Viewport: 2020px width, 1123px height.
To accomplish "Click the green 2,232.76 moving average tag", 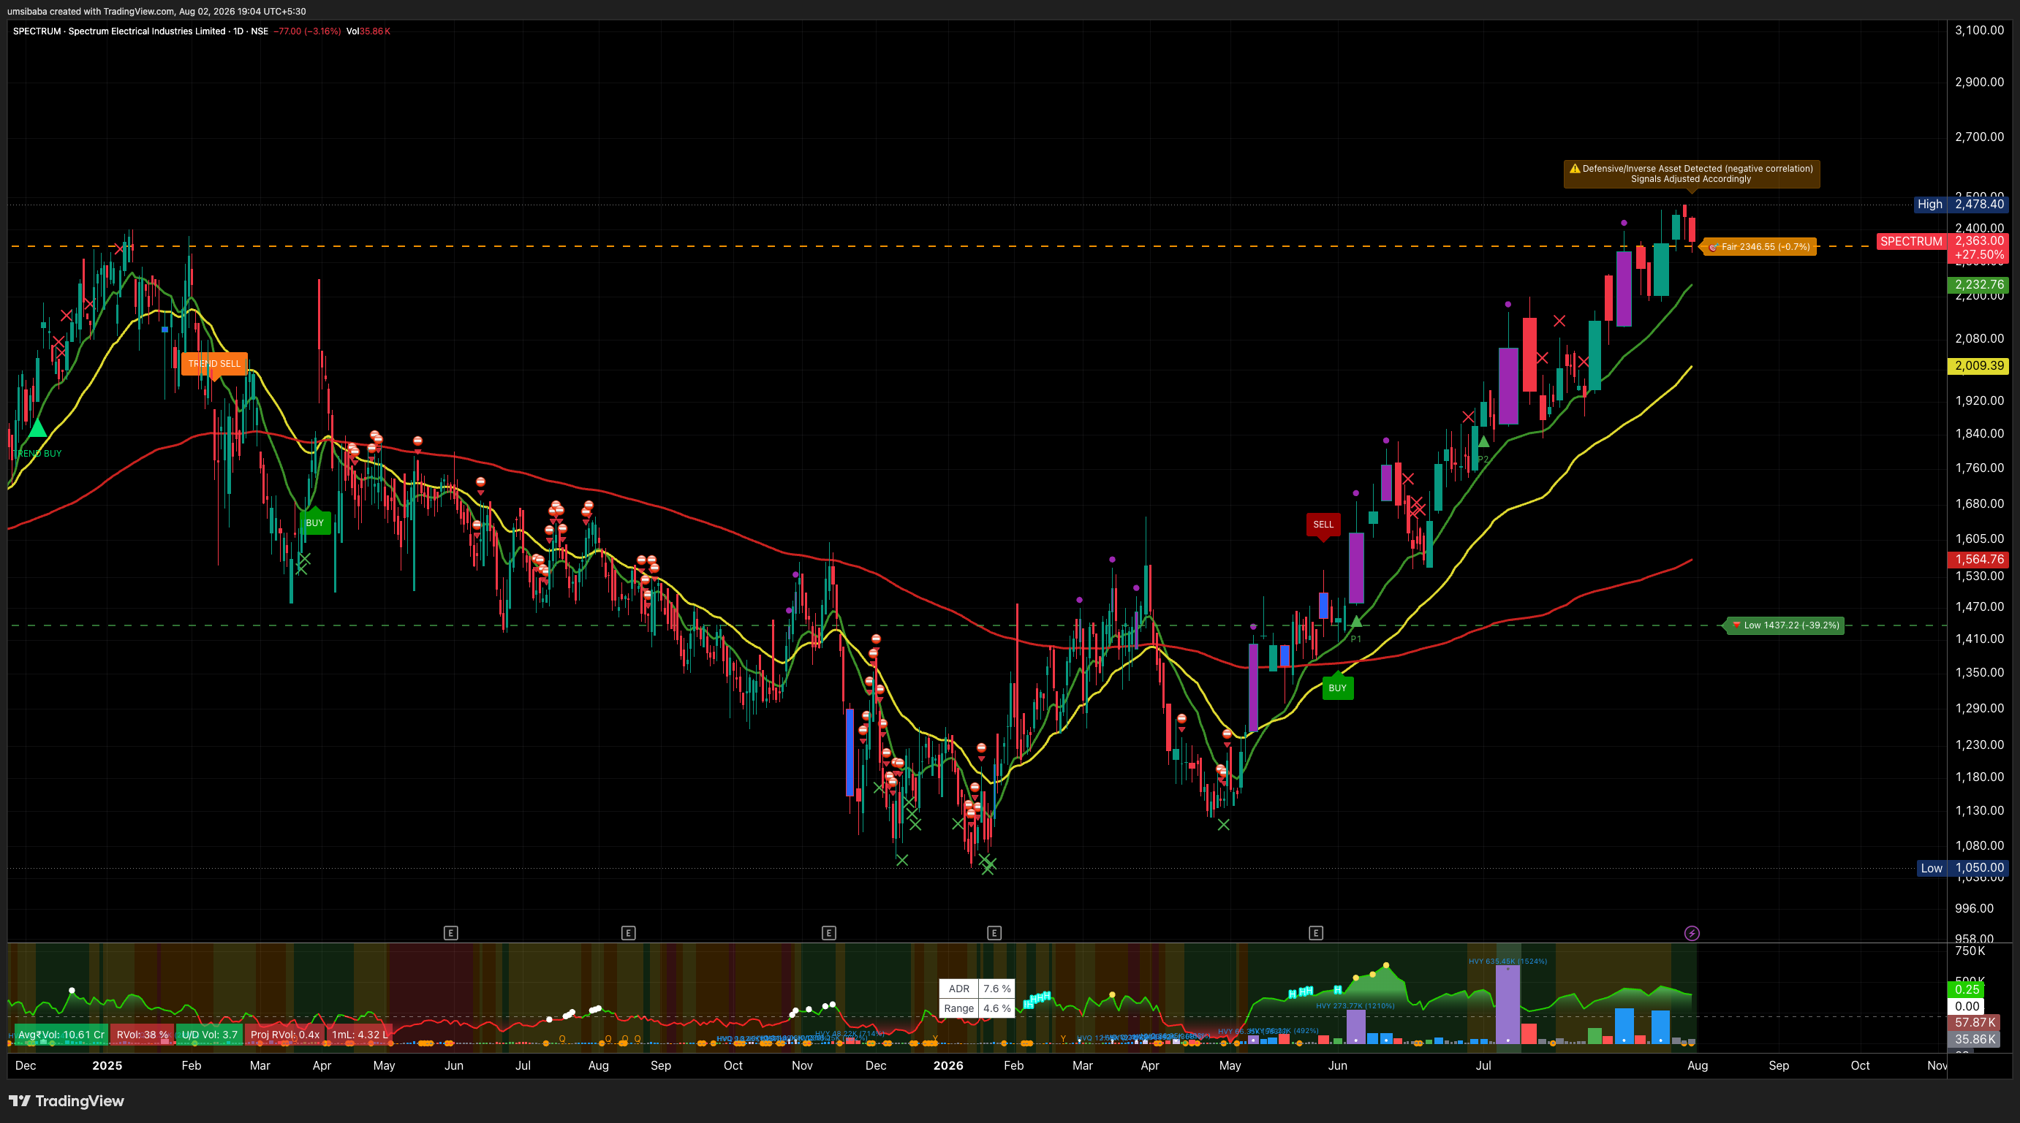I will (x=1978, y=284).
